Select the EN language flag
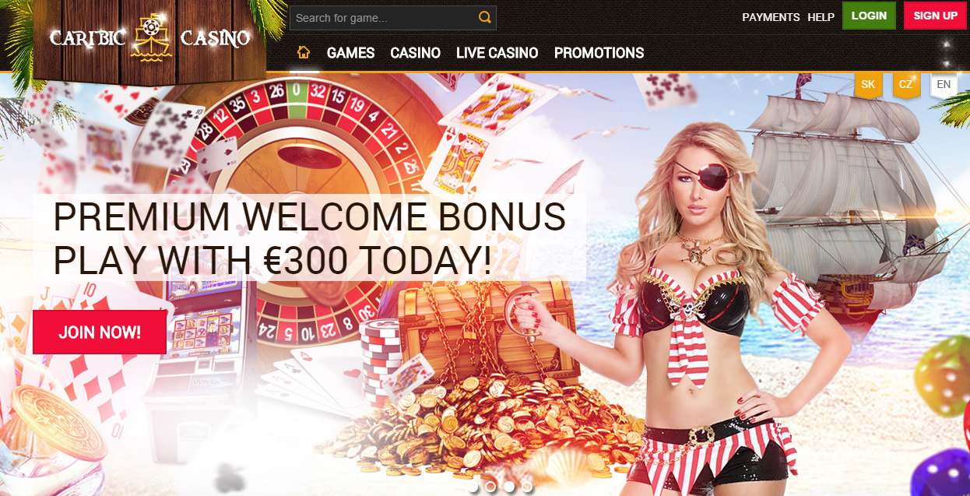 [944, 85]
